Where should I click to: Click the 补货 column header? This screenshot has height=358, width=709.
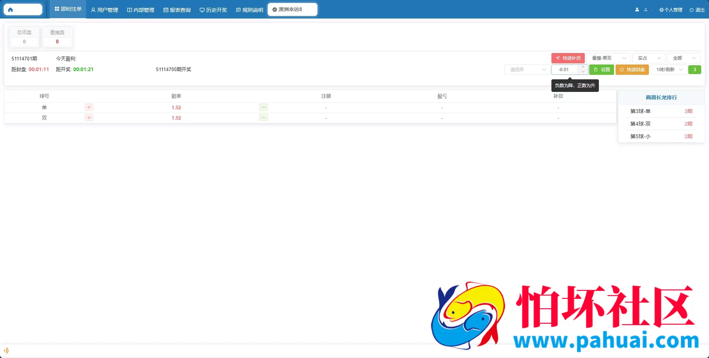point(558,96)
